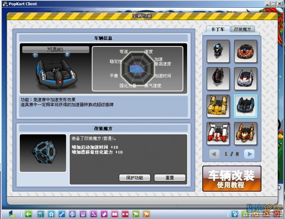Click the 车辆改装 window title
This screenshot has height=219, width=285.
click(142, 16)
